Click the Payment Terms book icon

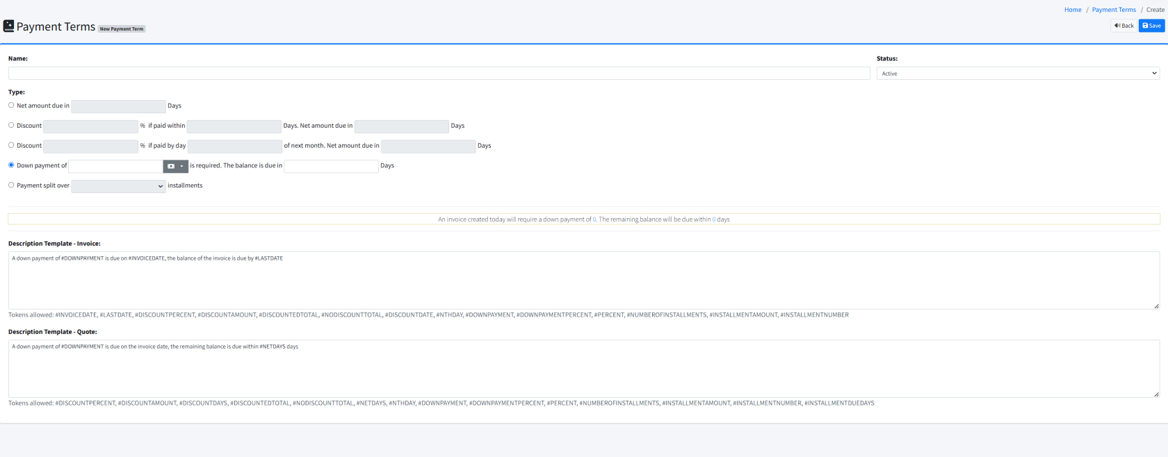tap(8, 26)
